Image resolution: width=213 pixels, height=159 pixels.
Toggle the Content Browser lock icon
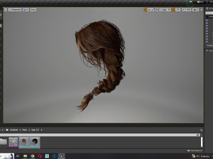tap(201, 130)
